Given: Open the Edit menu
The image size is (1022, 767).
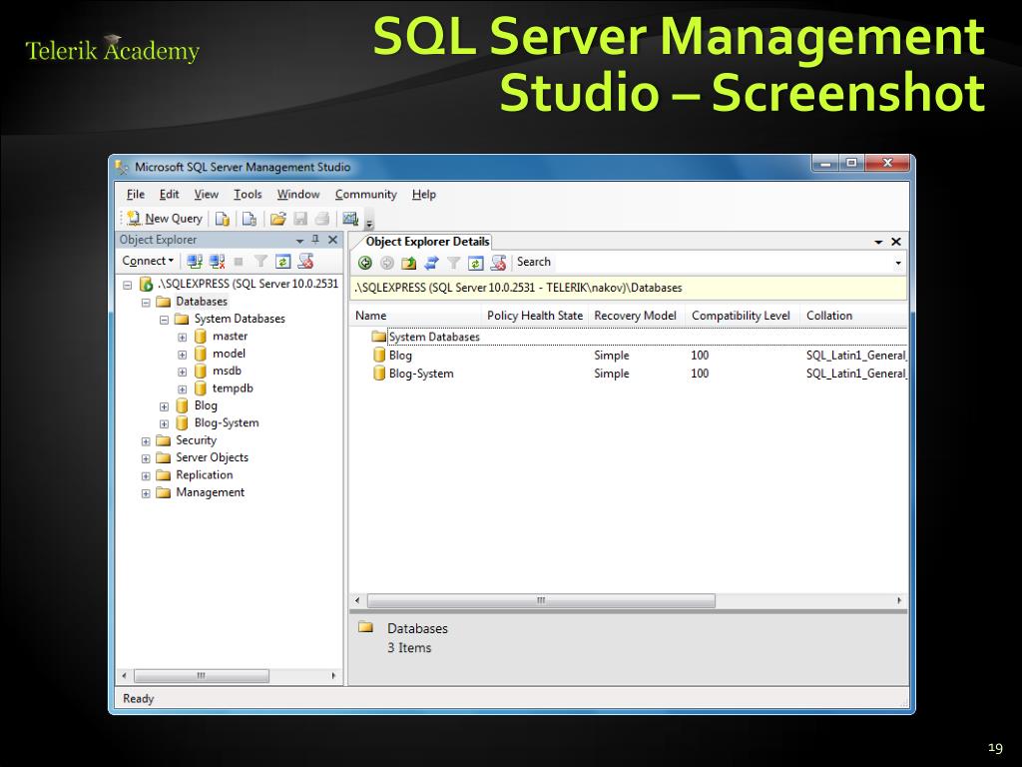Looking at the screenshot, I should pyautogui.click(x=169, y=195).
